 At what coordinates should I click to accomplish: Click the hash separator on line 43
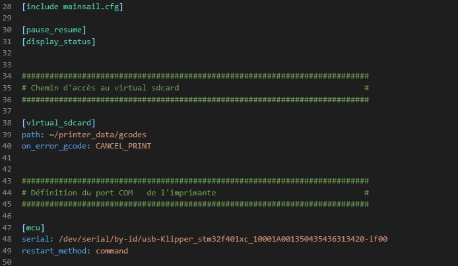[x=195, y=181]
